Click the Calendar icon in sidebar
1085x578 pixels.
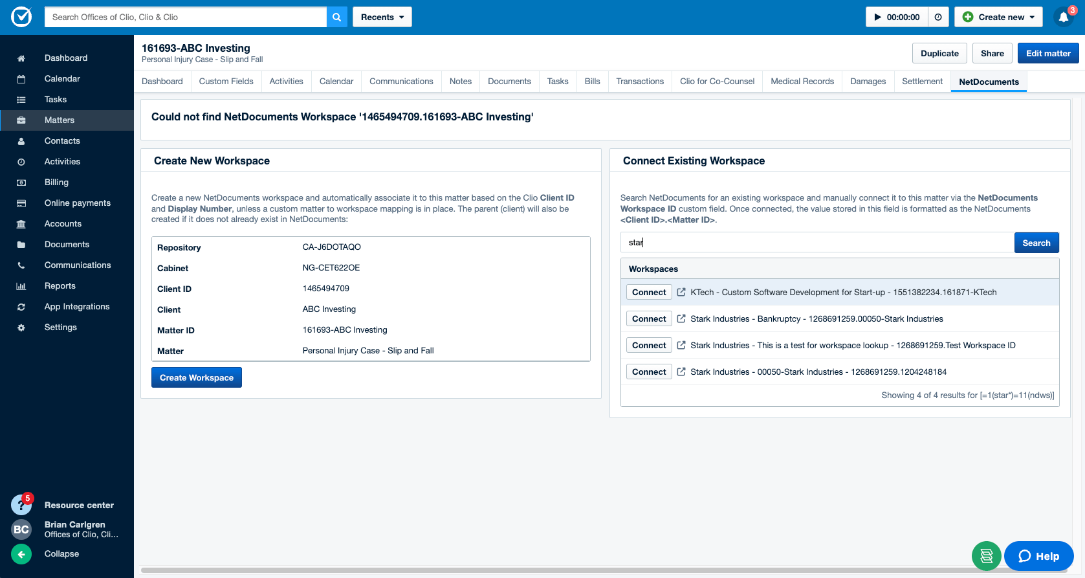coord(21,79)
